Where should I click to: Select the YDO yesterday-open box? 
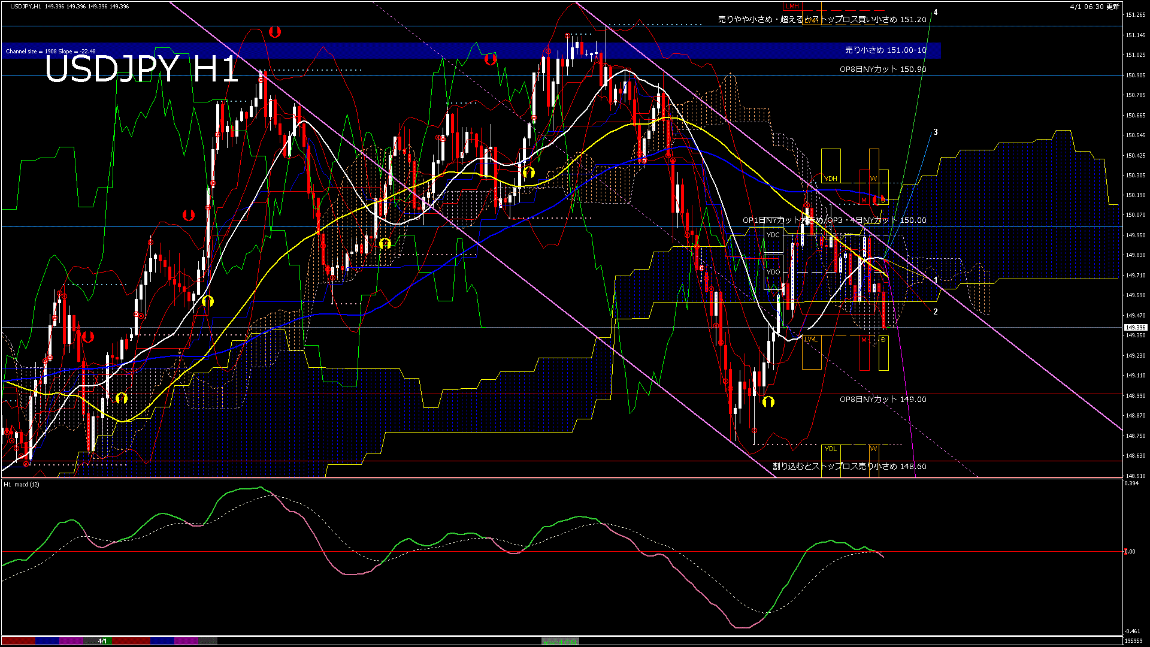[773, 272]
